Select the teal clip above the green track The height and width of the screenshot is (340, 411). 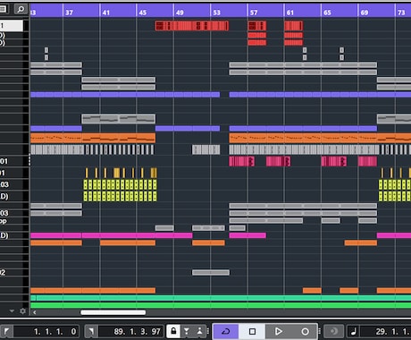(x=221, y=298)
